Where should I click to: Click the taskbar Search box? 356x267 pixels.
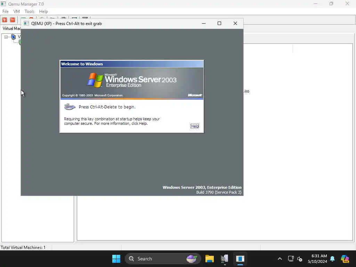click(163, 259)
